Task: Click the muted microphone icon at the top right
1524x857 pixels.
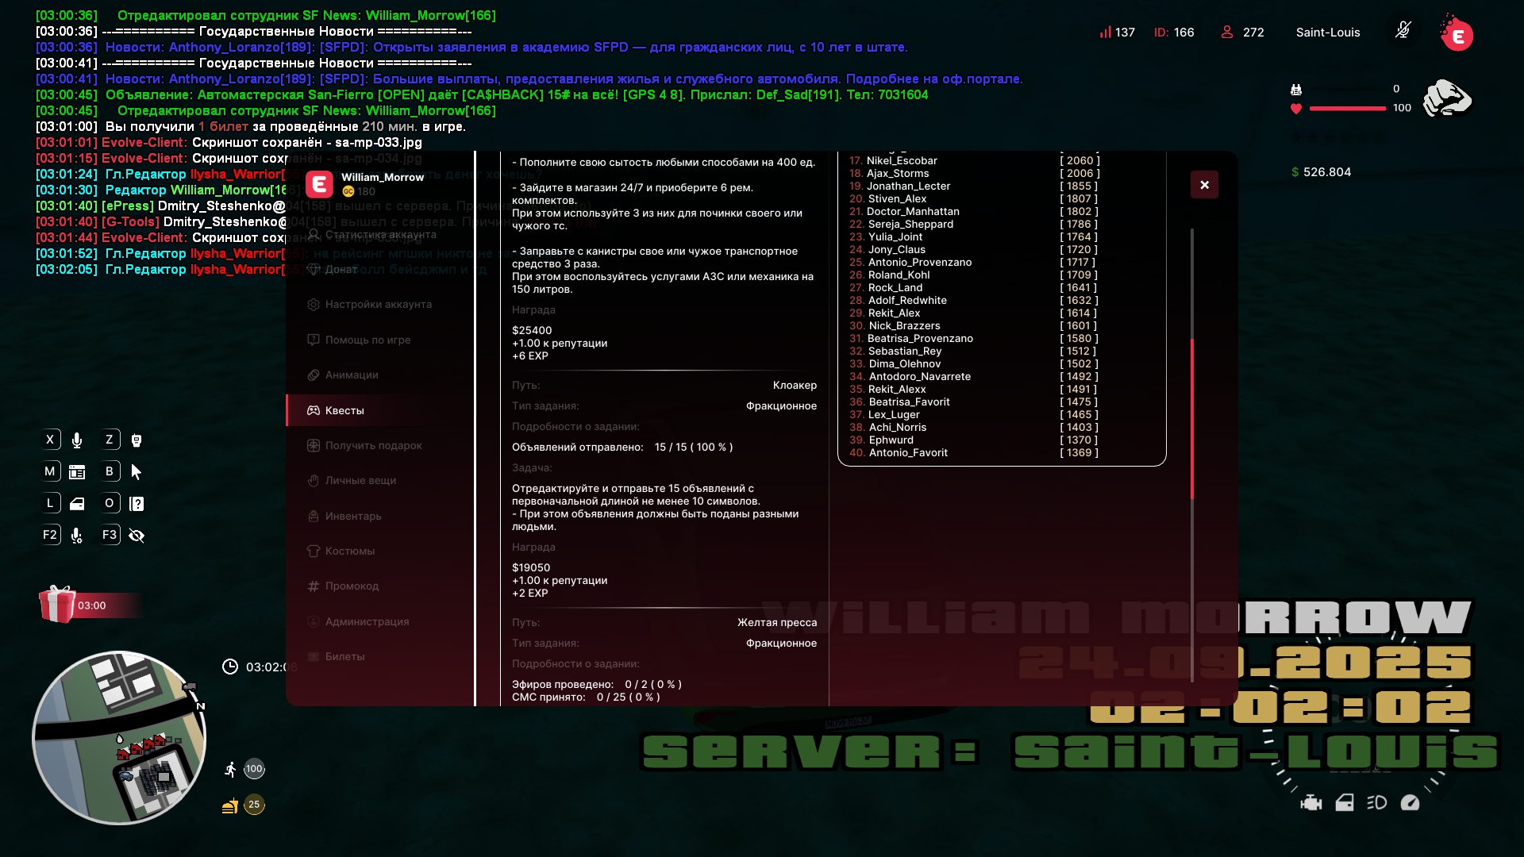Action: click(x=1403, y=31)
